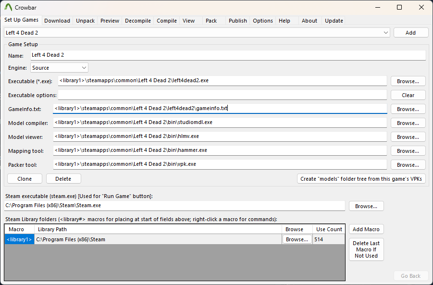Browse for the mapping tool
This screenshot has width=433, height=285.
pos(408,151)
